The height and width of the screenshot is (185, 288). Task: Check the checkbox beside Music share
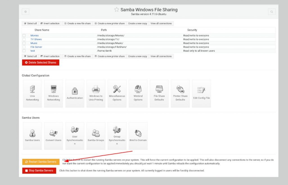(24, 43)
